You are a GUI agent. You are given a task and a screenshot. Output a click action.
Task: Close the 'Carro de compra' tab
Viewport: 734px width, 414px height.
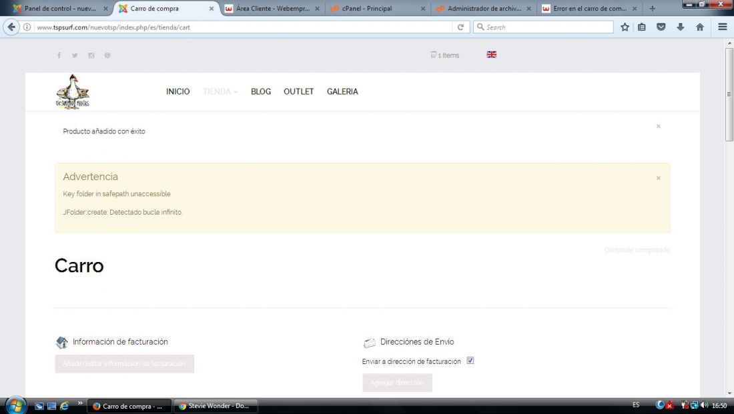coord(211,9)
